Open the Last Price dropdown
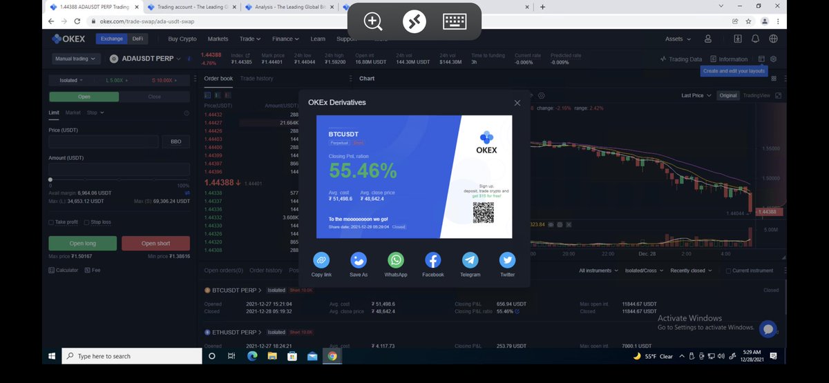Viewport: 829px width, 383px height. pos(696,95)
